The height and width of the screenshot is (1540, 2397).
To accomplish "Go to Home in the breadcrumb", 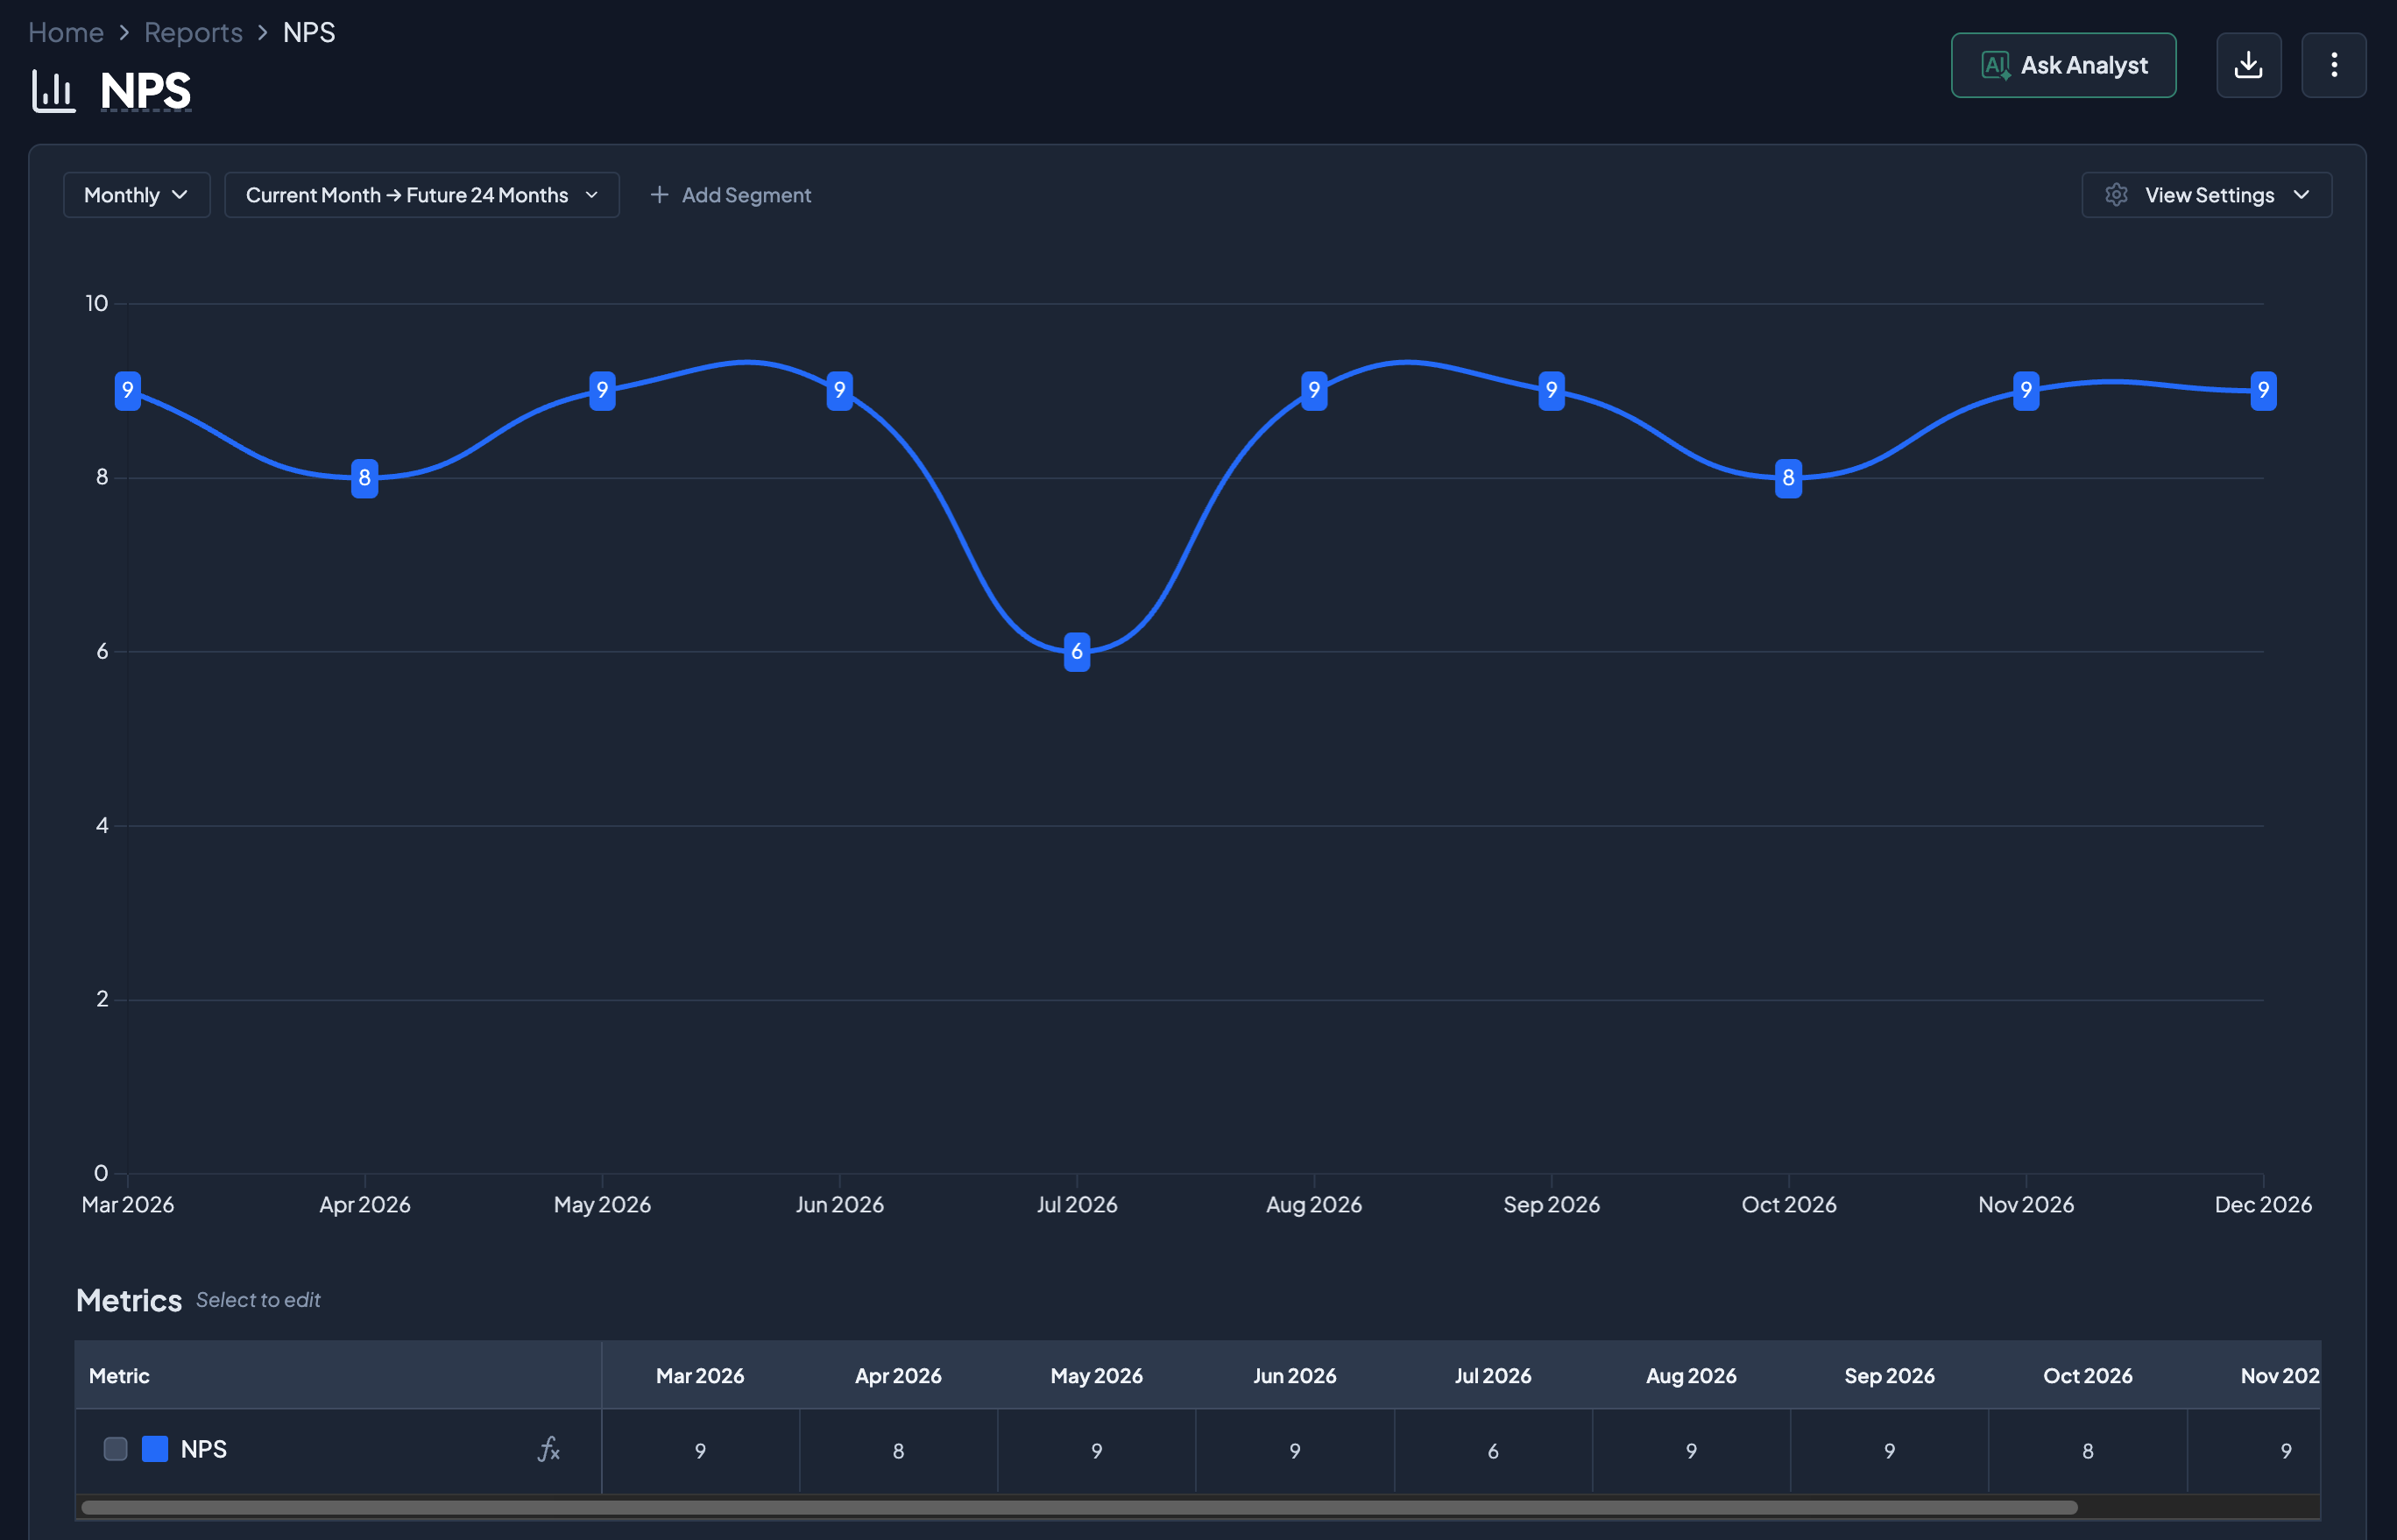I will pyautogui.click(x=66, y=32).
